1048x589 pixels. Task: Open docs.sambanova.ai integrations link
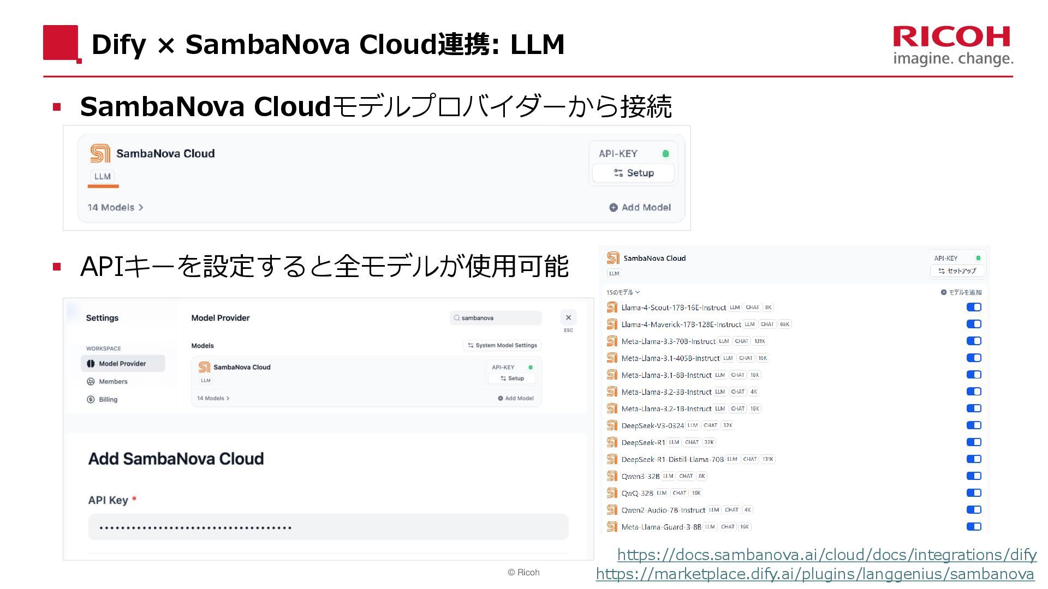pyautogui.click(x=827, y=555)
